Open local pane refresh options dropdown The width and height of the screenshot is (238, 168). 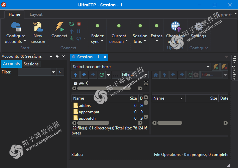pyautogui.click(x=108, y=75)
